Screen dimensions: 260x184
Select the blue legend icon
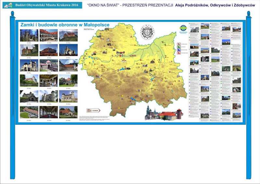pos(179,50)
